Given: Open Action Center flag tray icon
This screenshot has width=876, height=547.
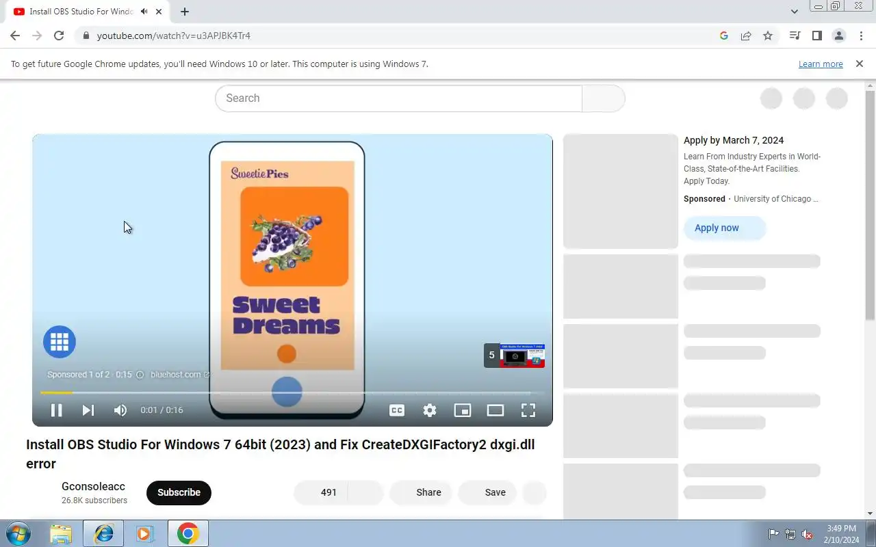Looking at the screenshot, I should pyautogui.click(x=774, y=534).
